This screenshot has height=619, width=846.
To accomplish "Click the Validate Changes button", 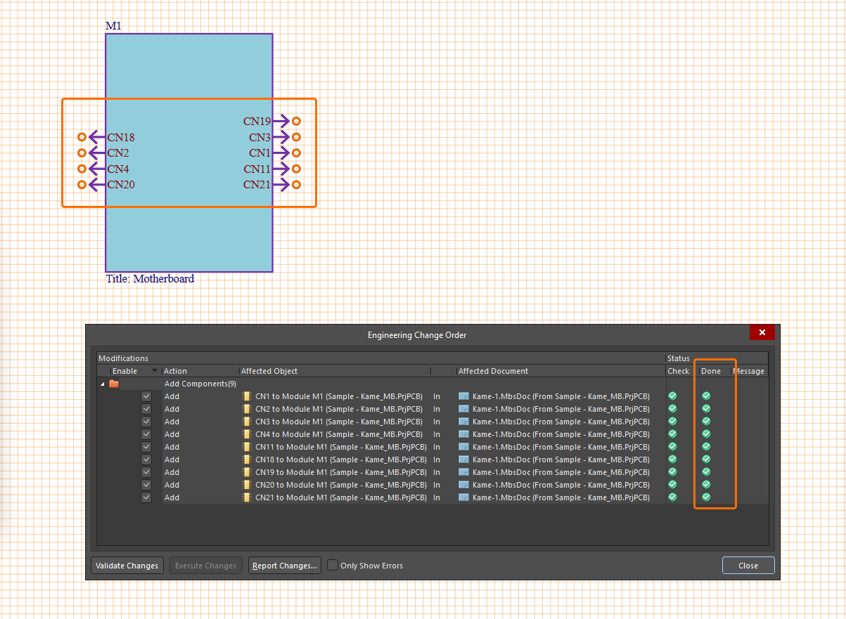I will (x=127, y=566).
